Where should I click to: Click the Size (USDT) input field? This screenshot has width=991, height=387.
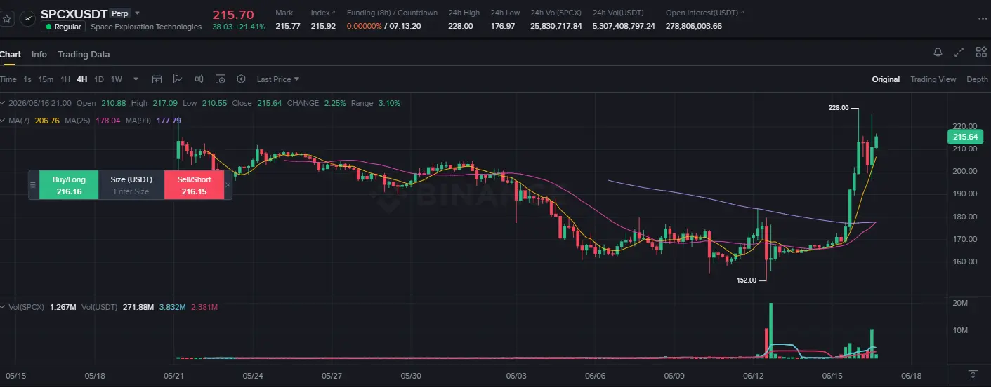[131, 185]
